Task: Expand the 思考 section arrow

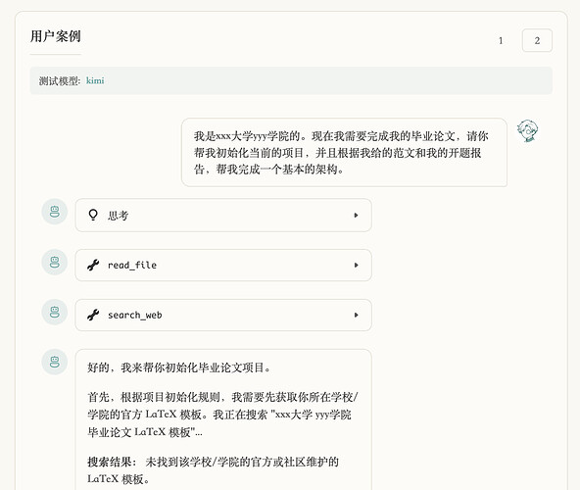Action: [x=356, y=215]
